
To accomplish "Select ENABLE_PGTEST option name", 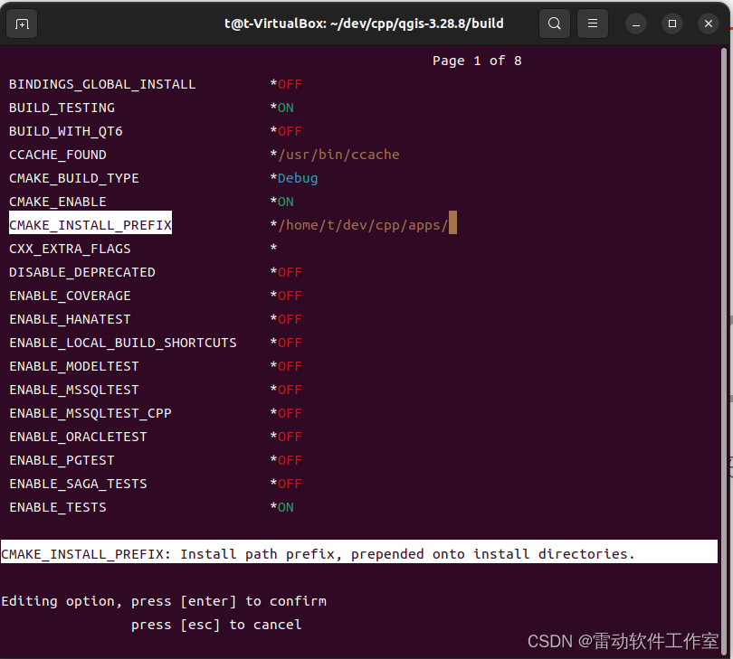I will click(62, 460).
